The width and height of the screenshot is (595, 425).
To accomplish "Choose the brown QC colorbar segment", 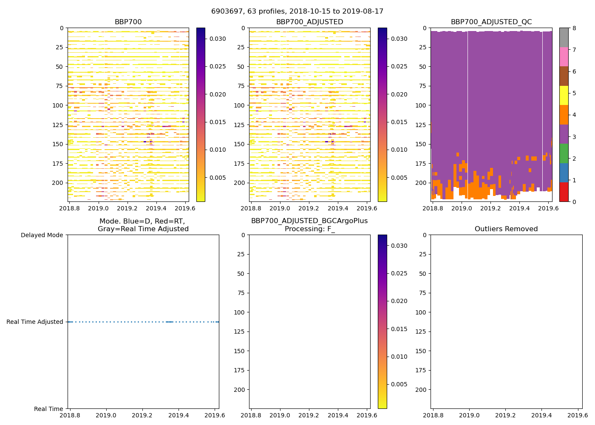I will pyautogui.click(x=564, y=76).
